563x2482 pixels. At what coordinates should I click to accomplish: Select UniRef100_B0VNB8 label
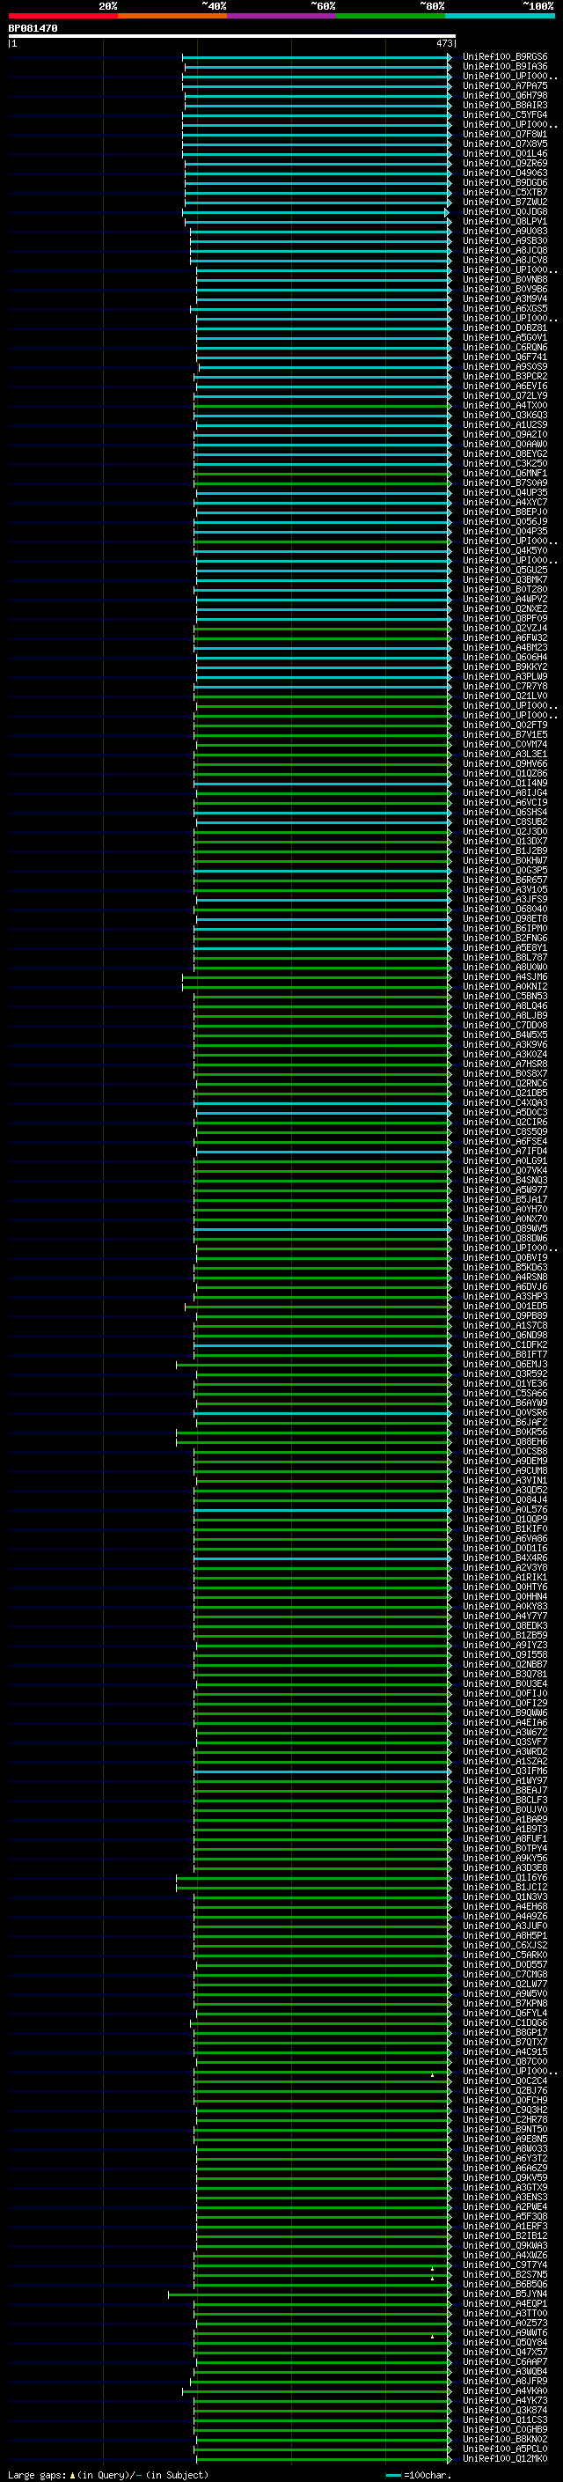click(x=504, y=279)
